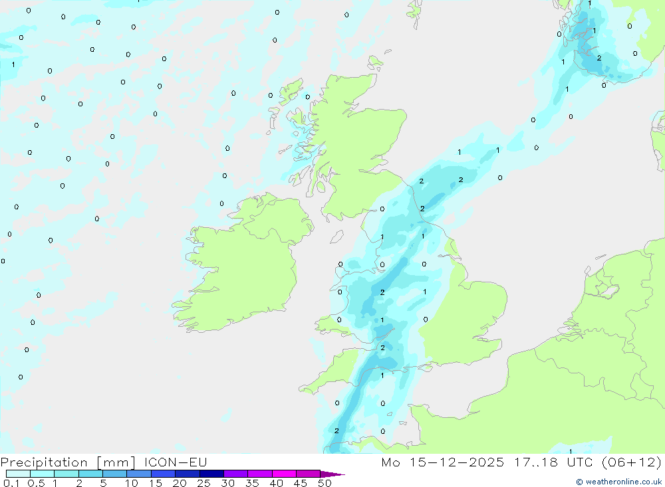Viewport: 665px width, 487px height.
Task: Select the 45–50 mm legend color swatch
Action: pos(309,474)
